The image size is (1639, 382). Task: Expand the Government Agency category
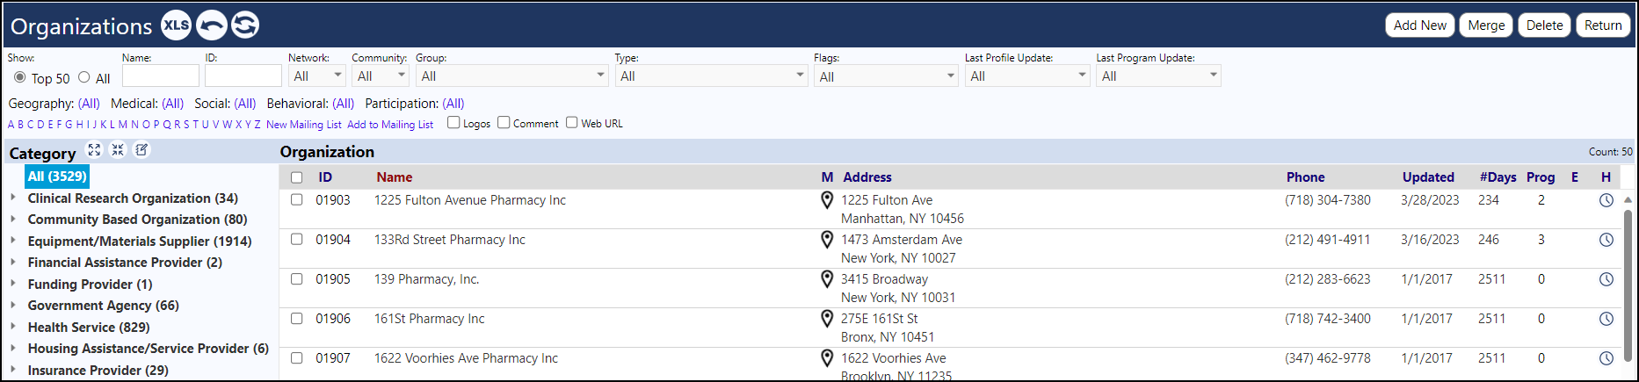click(x=13, y=306)
